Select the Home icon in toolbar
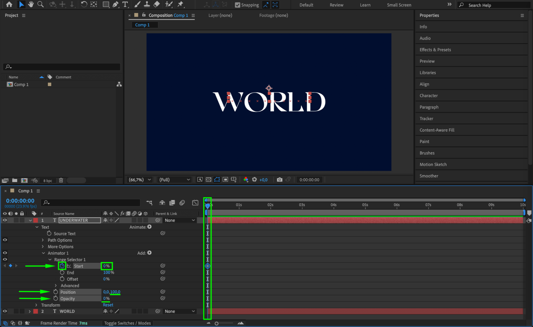533x327 pixels. 9,4
